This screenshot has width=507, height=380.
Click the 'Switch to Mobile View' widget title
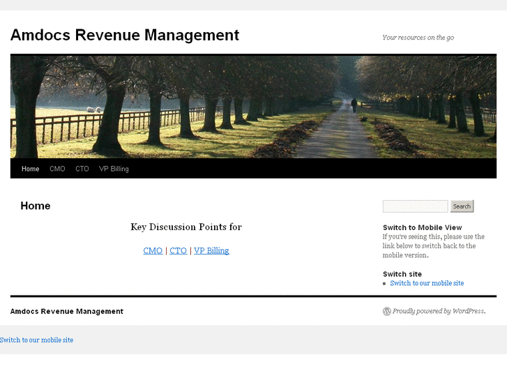[x=422, y=227]
